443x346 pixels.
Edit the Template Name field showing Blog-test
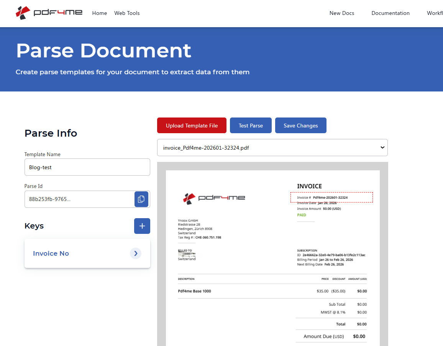click(87, 167)
